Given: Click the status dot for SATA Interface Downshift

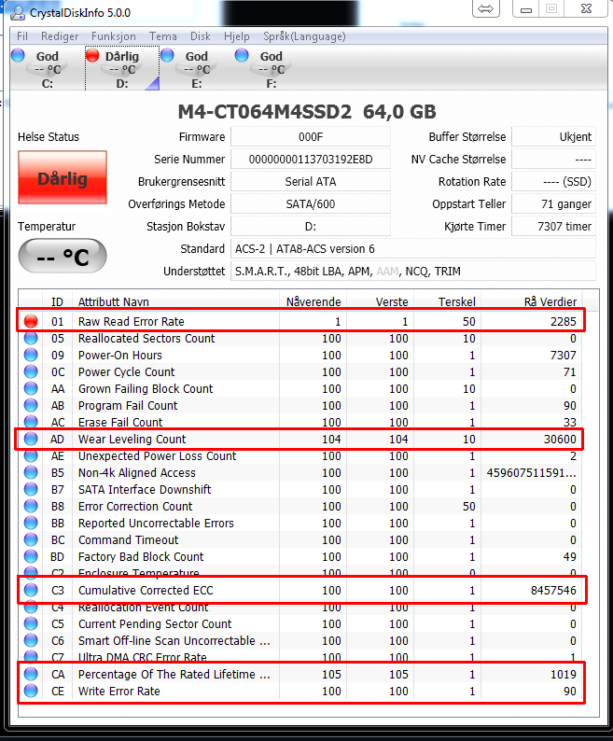Looking at the screenshot, I should coord(31,490).
